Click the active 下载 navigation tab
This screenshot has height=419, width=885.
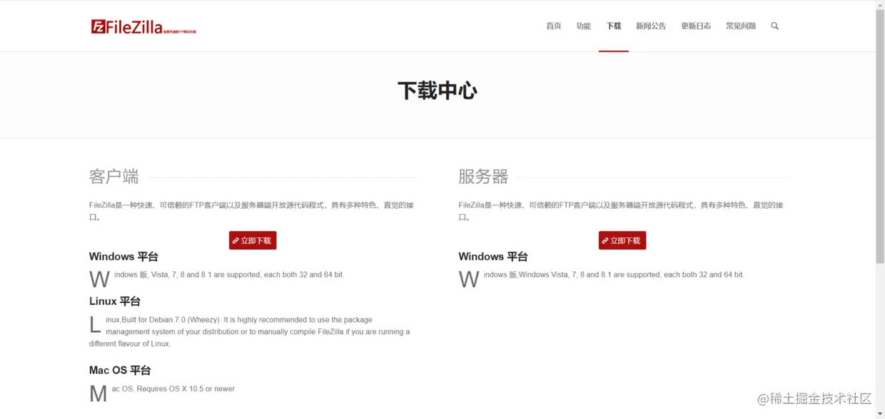(613, 26)
